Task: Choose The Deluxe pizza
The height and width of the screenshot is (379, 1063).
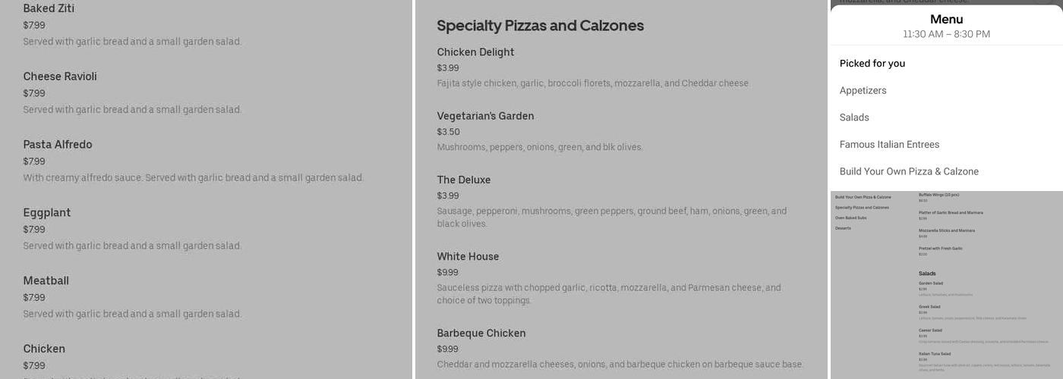Action: tap(464, 180)
